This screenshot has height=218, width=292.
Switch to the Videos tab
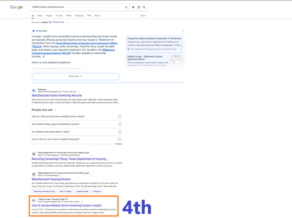pyautogui.click(x=69, y=16)
